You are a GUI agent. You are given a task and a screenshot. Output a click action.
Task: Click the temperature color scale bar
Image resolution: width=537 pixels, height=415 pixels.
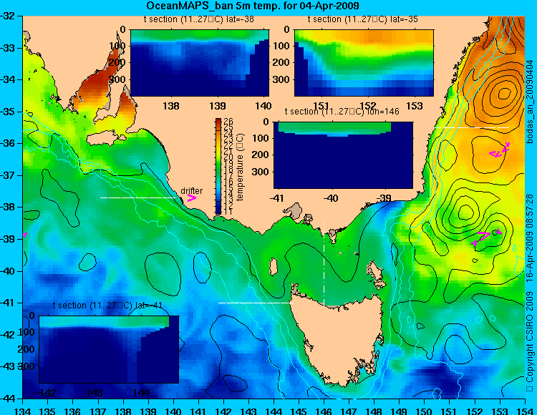pos(218,166)
